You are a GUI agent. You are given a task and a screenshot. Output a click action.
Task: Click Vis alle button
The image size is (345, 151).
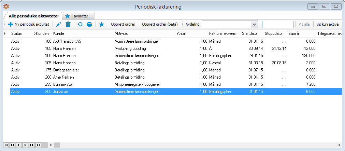[304, 25]
